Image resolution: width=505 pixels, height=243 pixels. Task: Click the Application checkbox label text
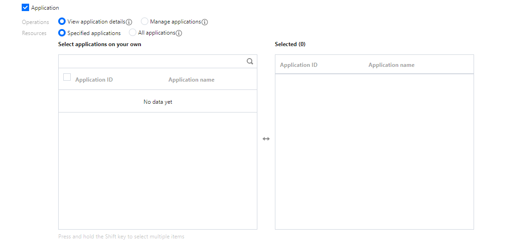pyautogui.click(x=45, y=8)
